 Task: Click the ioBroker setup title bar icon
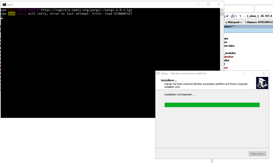pyautogui.click(x=158, y=73)
